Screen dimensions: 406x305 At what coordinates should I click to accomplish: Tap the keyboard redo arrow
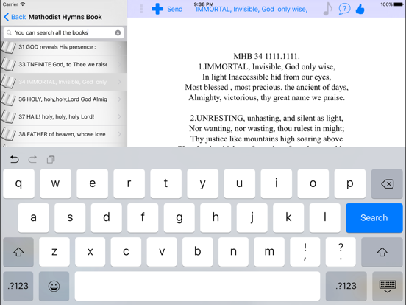[x=32, y=159]
